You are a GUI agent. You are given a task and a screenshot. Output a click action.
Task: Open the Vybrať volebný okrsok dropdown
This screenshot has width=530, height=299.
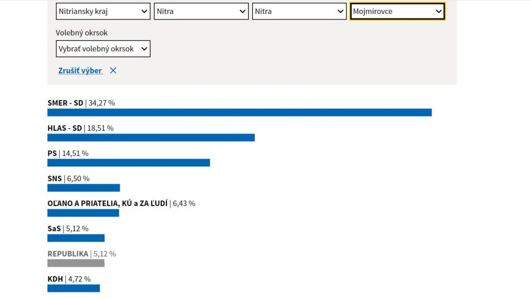[103, 49]
